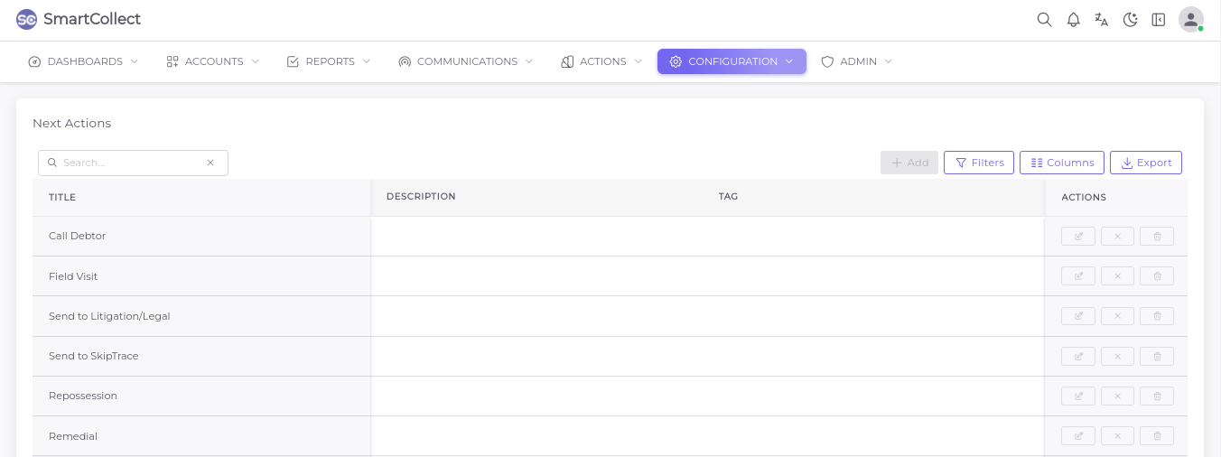This screenshot has height=457, width=1221.
Task: Open the search magnifier in top bar
Action: (x=1044, y=20)
